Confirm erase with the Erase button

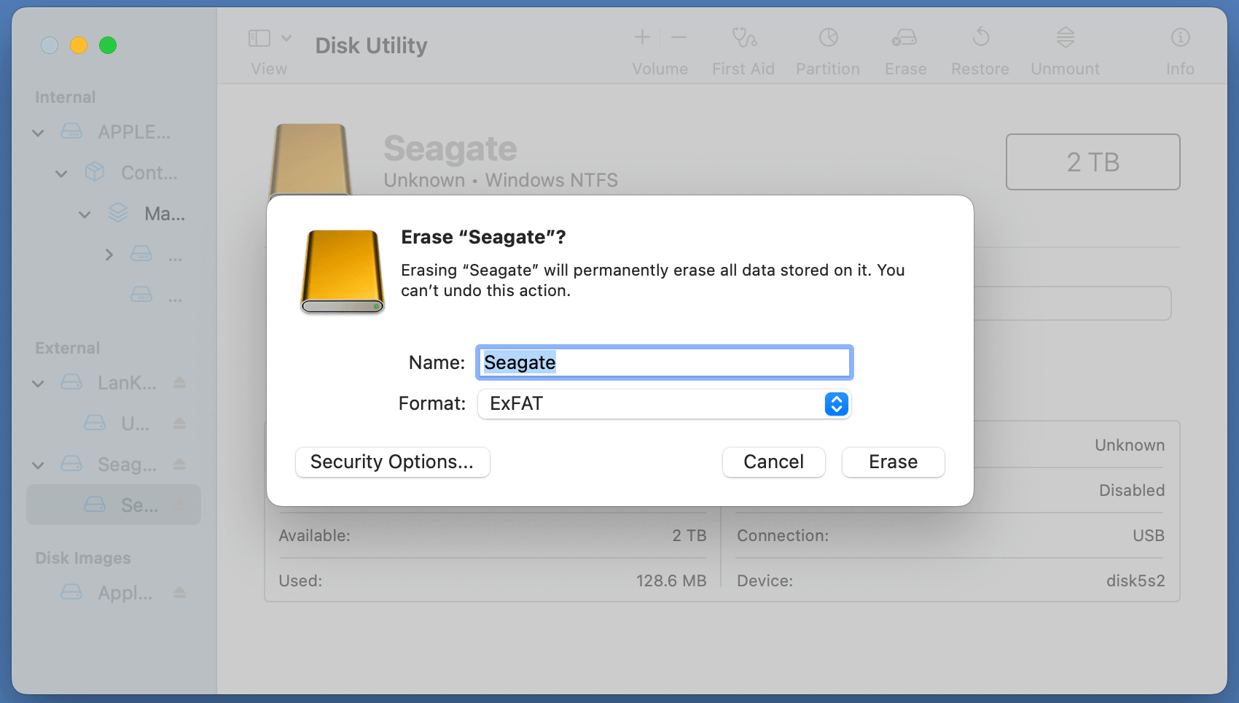[893, 462]
